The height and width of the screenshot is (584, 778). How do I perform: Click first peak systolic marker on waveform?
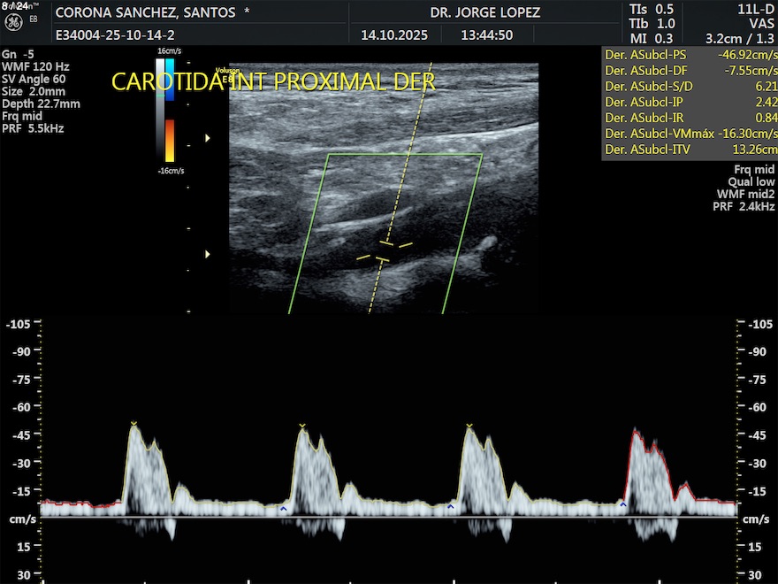click(133, 426)
